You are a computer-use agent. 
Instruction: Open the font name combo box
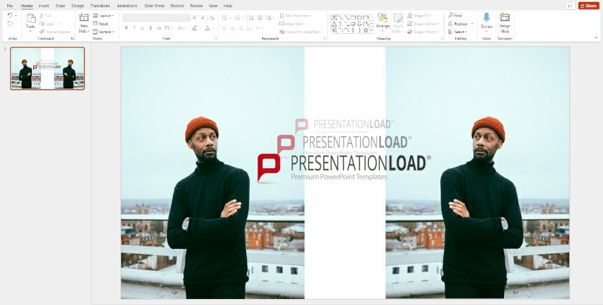point(149,17)
